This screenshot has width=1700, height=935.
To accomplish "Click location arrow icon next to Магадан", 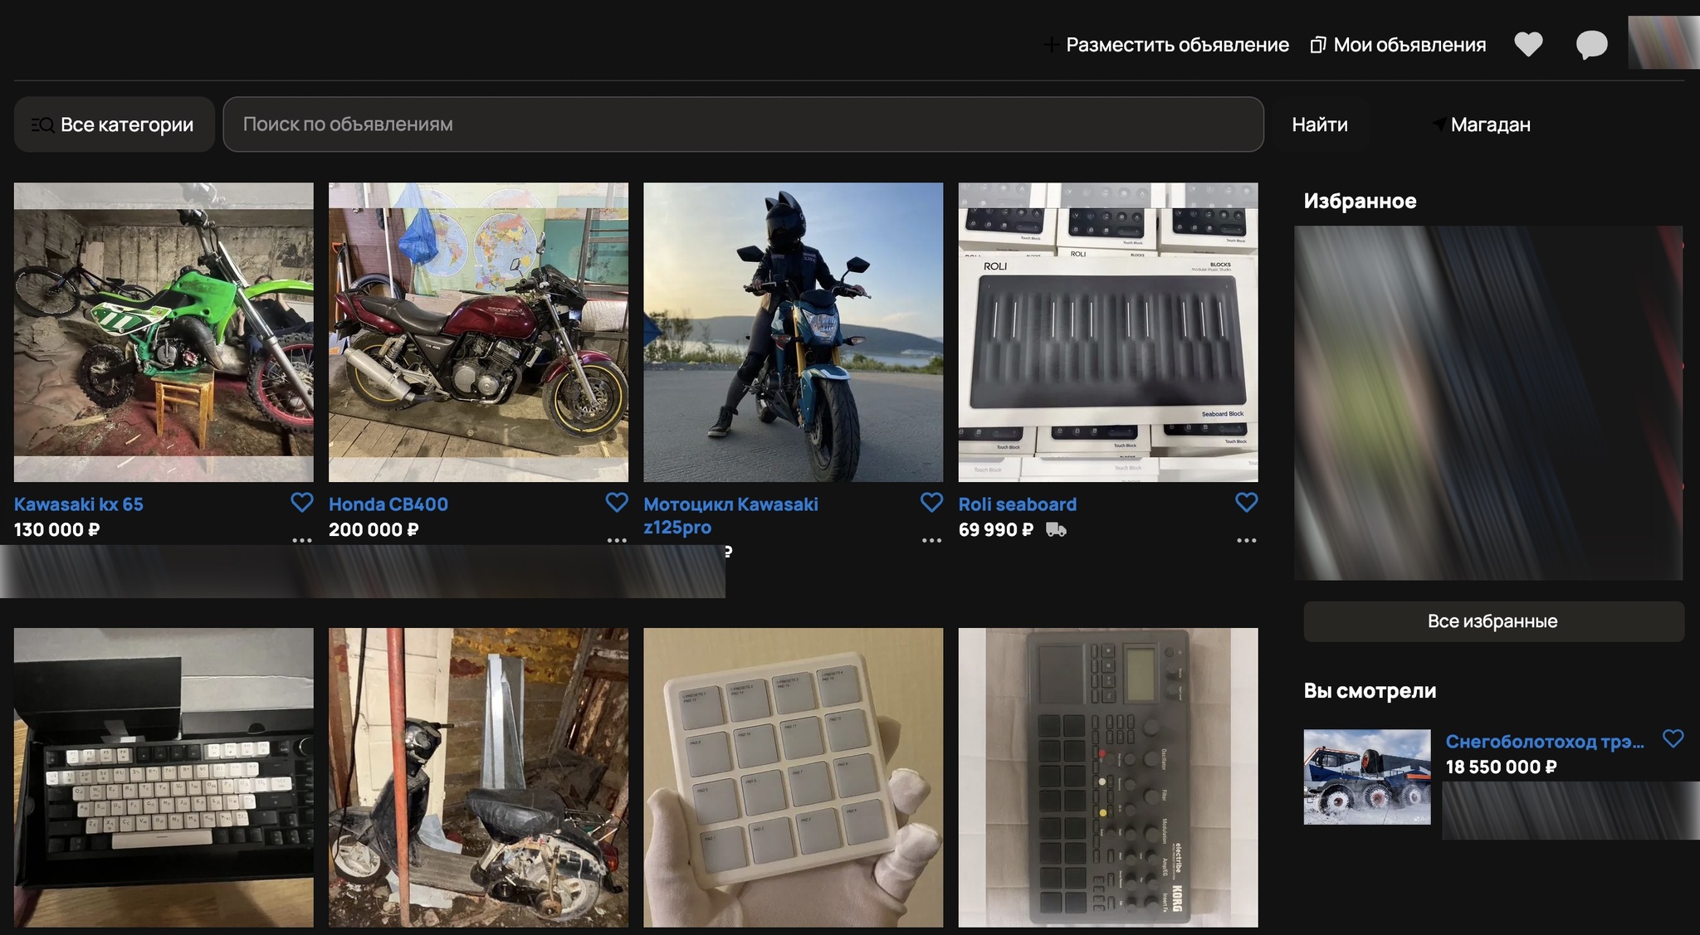I will click(1439, 124).
